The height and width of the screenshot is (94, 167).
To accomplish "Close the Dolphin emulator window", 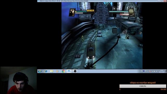I will click(165, 1).
